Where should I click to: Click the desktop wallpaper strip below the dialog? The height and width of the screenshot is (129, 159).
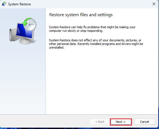click(x=79, y=128)
